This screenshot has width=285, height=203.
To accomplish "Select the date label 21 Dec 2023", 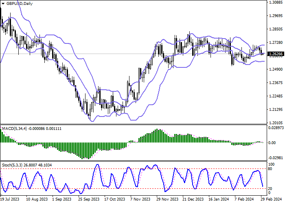I will pyautogui.click(x=193, y=199).
